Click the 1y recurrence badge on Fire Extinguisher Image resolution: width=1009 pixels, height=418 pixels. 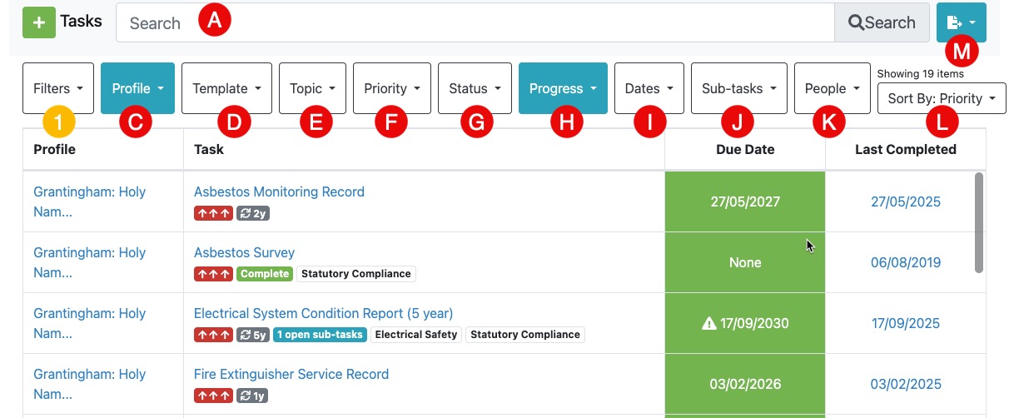253,396
